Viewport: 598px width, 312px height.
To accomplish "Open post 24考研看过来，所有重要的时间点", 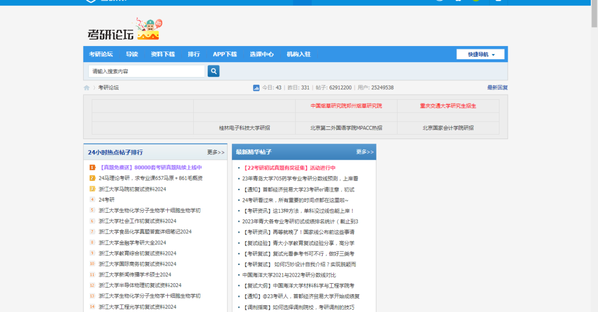I will click(x=295, y=200).
